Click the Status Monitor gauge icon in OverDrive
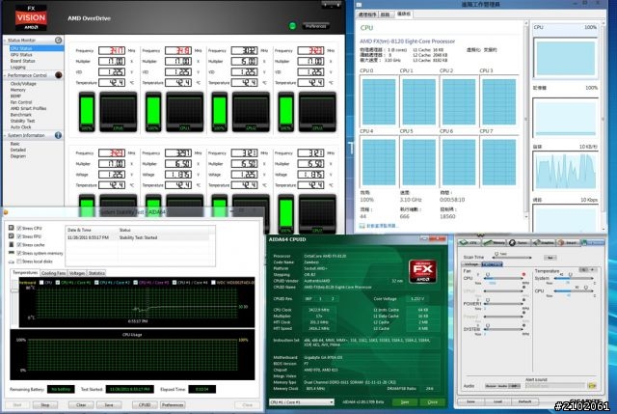Viewport: 617px width, 414px height. (x=58, y=41)
